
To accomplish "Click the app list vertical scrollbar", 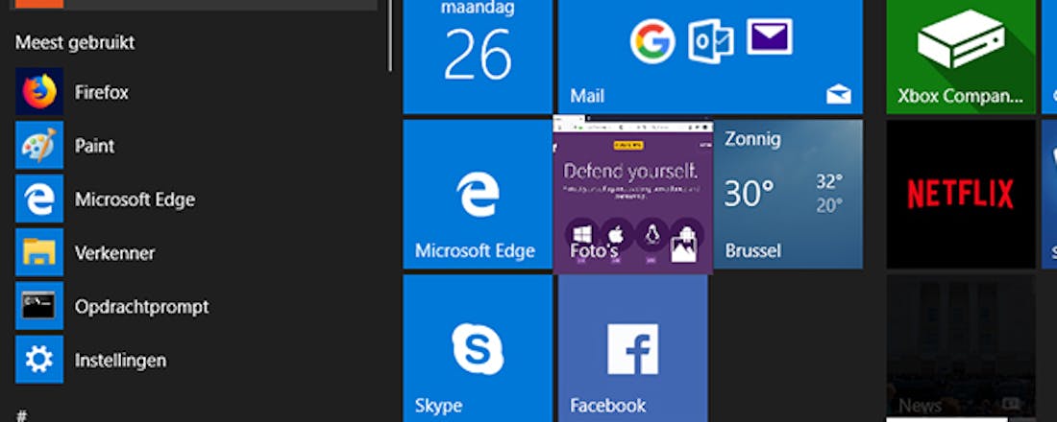I will pyautogui.click(x=389, y=35).
